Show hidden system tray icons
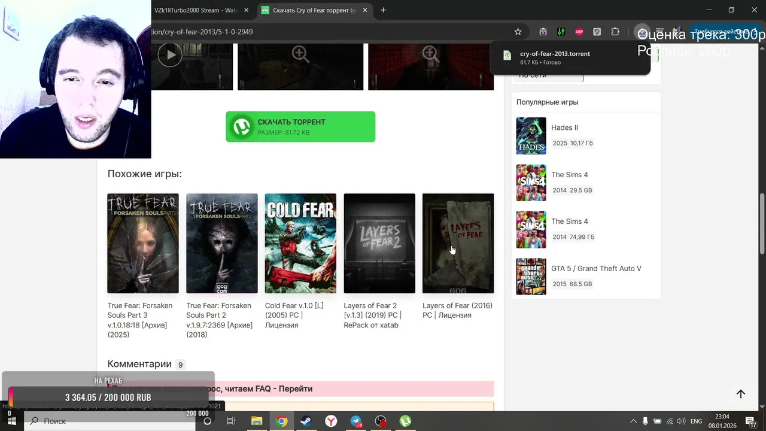The image size is (766, 431). click(634, 421)
